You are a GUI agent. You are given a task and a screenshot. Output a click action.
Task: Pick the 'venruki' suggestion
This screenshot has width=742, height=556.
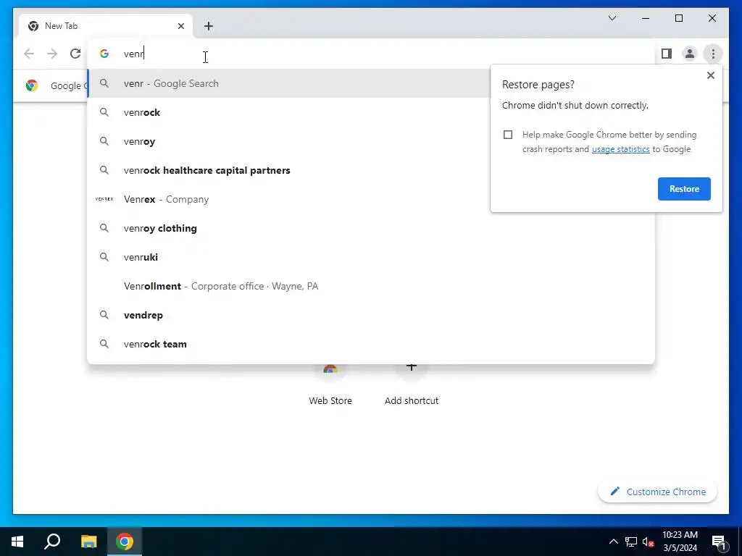tap(371, 257)
